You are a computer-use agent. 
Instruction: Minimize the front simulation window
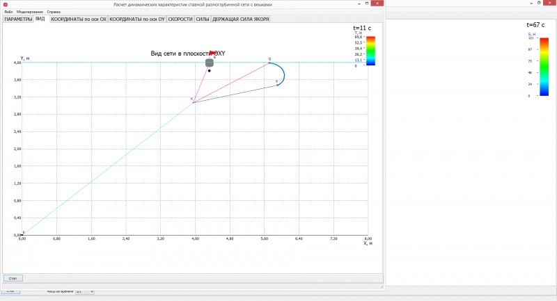pyautogui.click(x=359, y=3)
